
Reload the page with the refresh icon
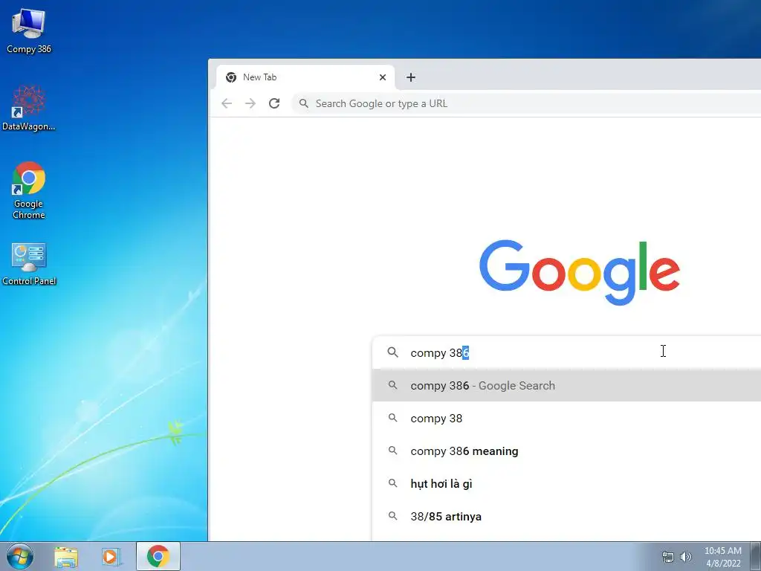274,103
